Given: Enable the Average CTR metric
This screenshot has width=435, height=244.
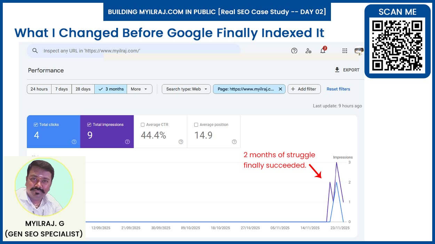Looking at the screenshot, I should click(x=143, y=124).
